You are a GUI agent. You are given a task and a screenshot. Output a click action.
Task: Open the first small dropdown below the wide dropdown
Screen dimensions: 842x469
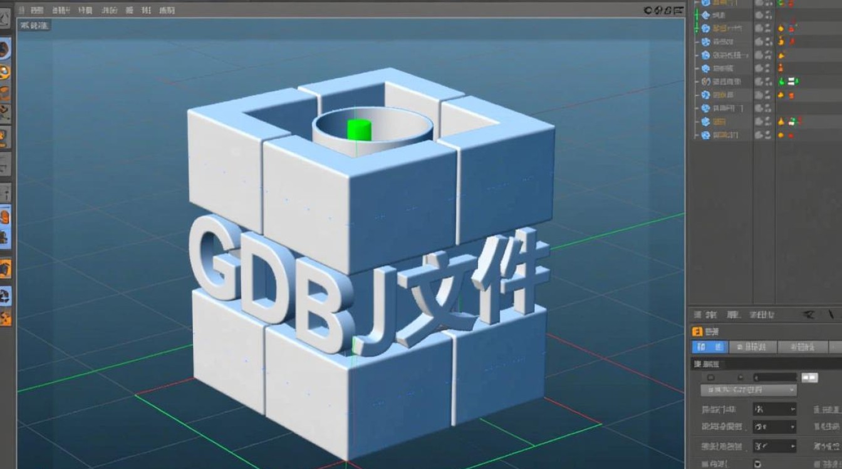(774, 409)
